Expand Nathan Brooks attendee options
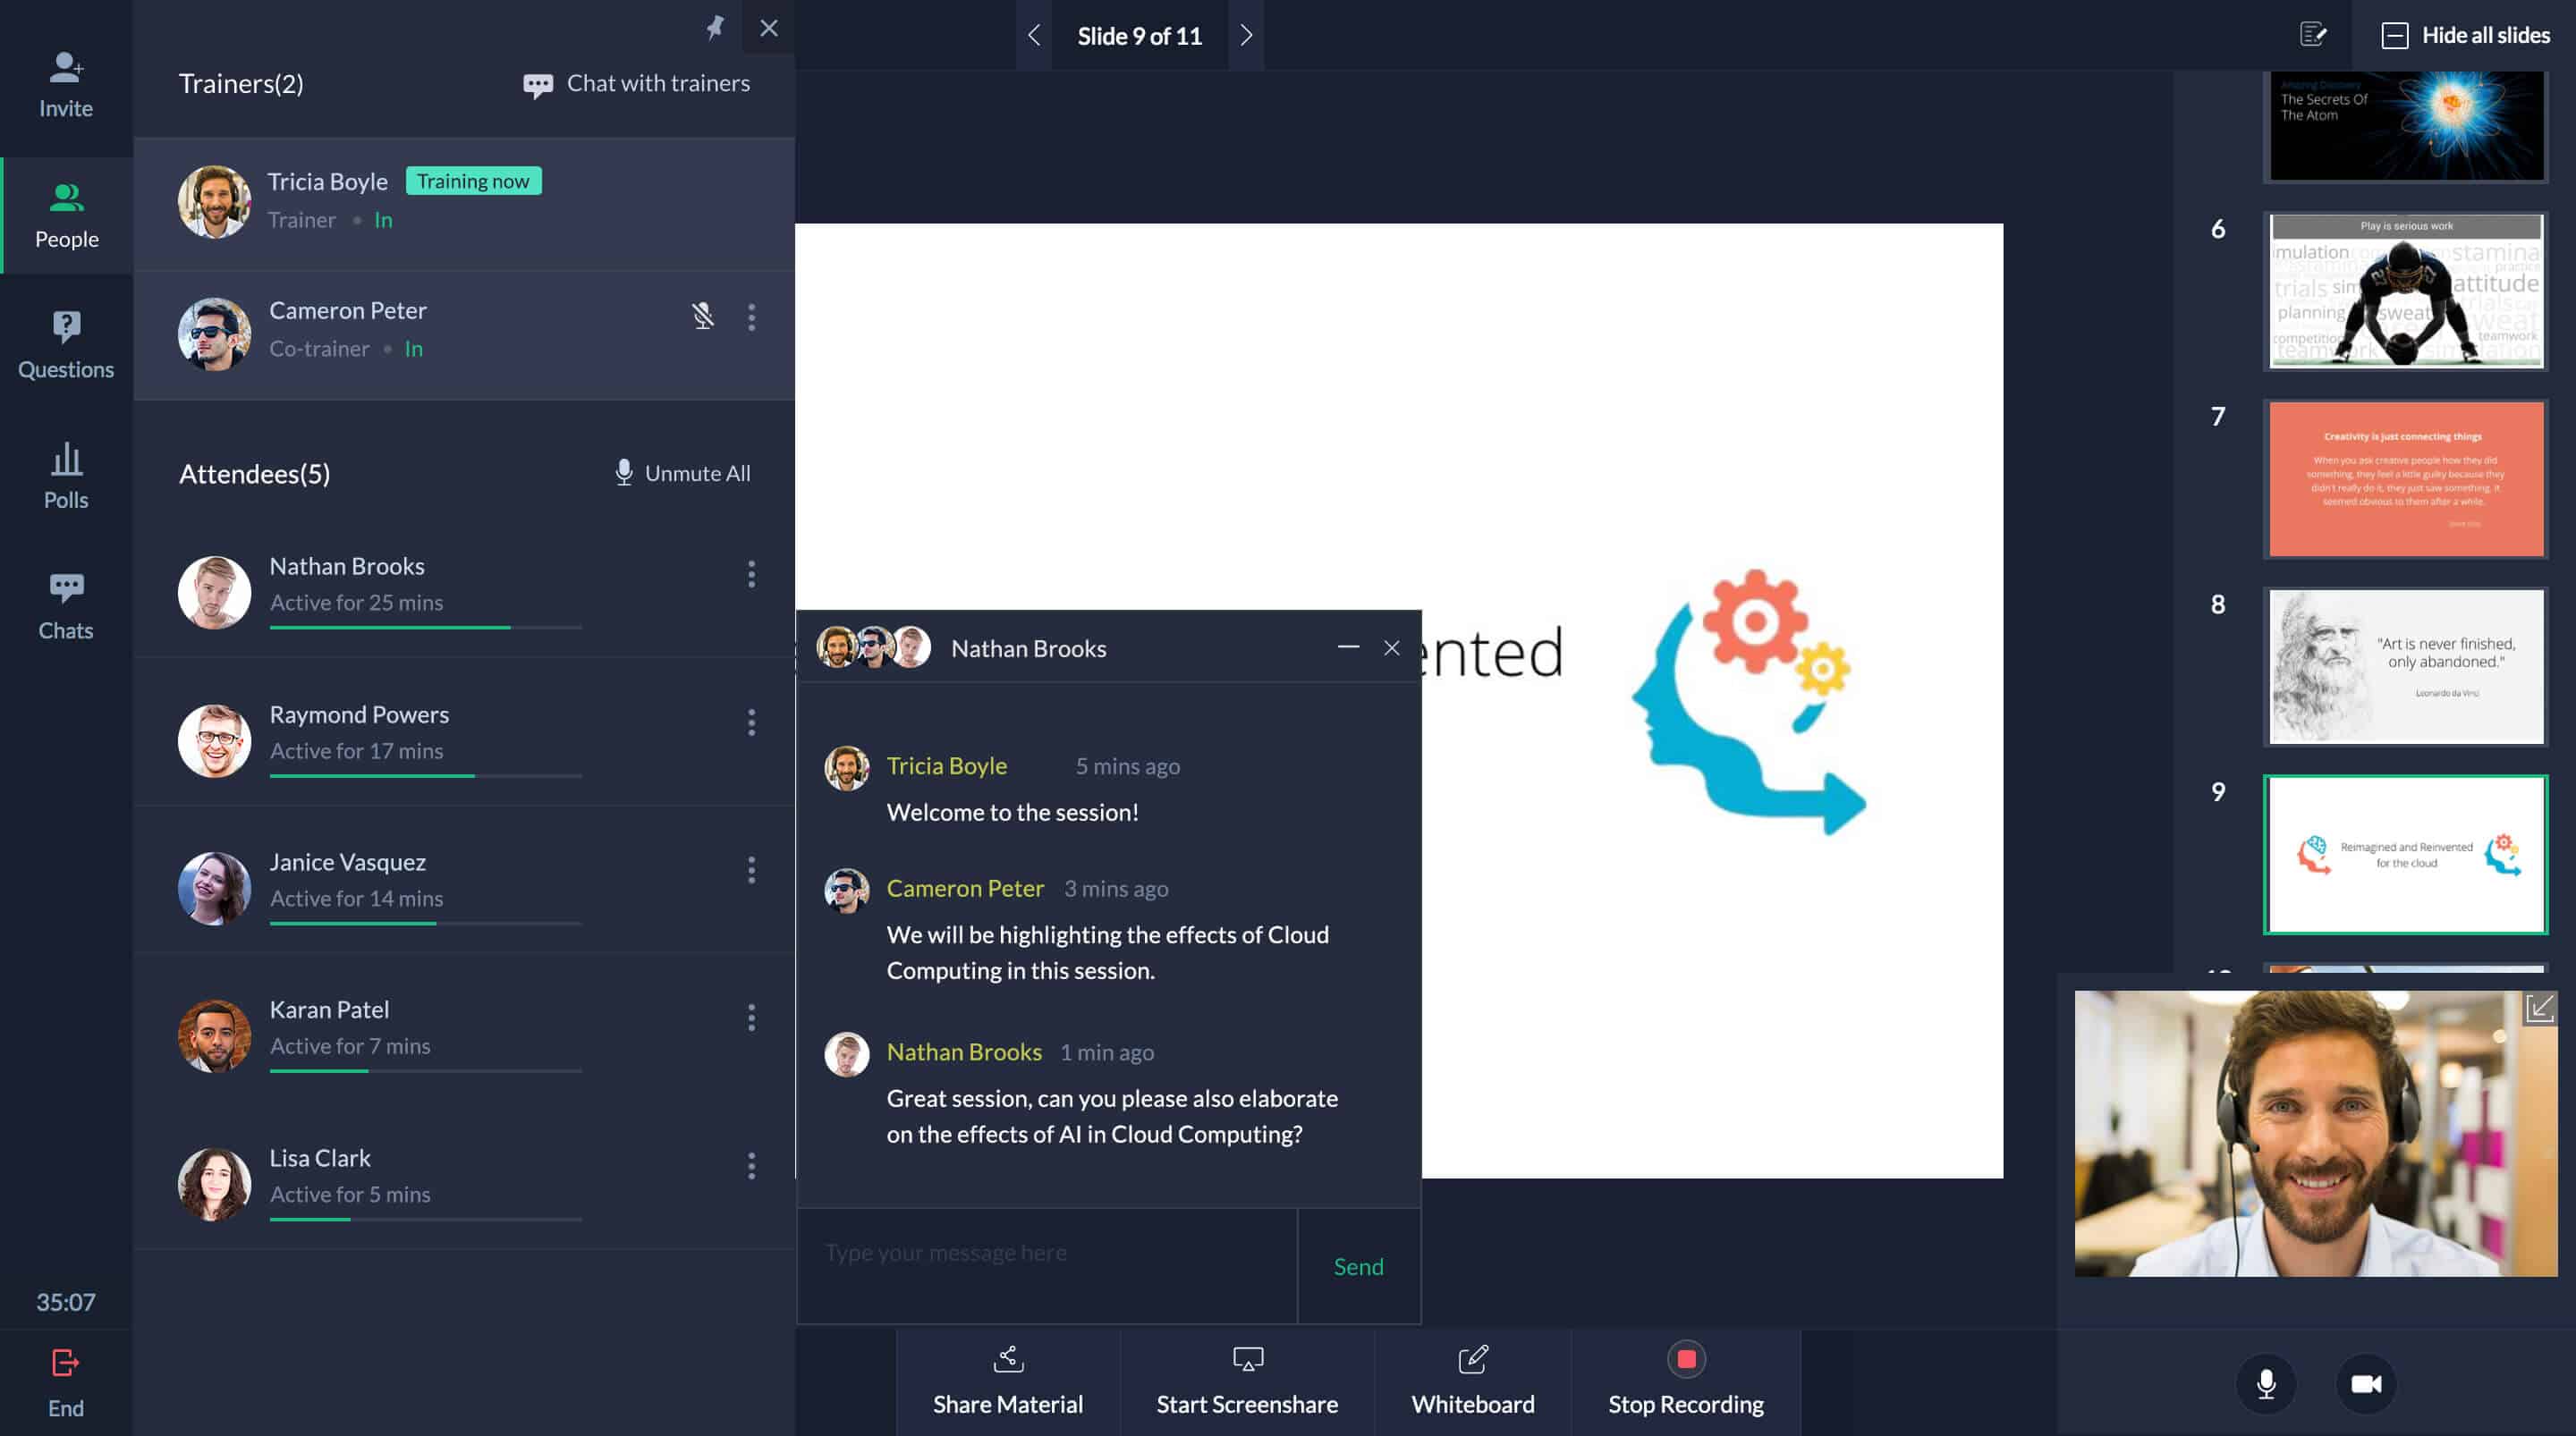The height and width of the screenshot is (1436, 2576). pyautogui.click(x=750, y=575)
